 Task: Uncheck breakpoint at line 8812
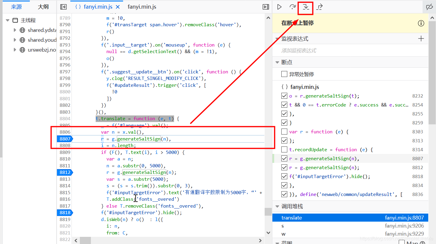point(284,167)
